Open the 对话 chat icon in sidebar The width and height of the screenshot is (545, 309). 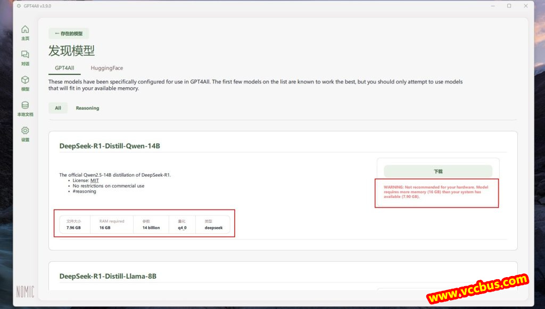click(25, 55)
